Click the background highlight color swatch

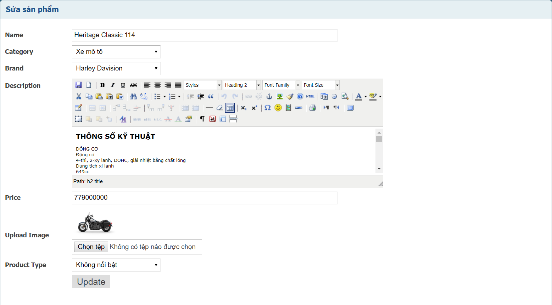(x=373, y=96)
